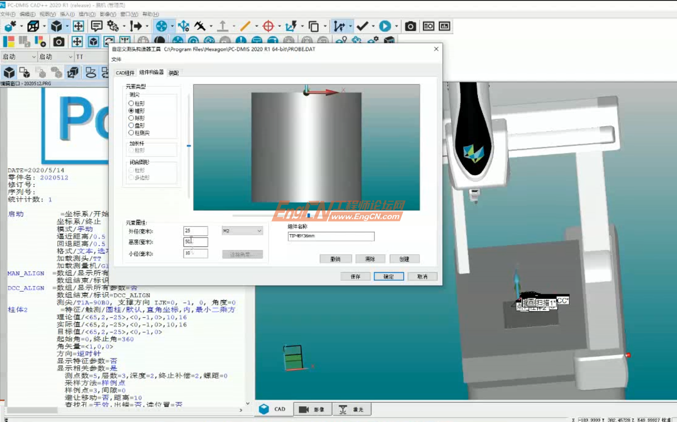Viewport: 677px width, 422px height.
Task: Click the black checkmark toolbar icon
Action: tap(362, 26)
